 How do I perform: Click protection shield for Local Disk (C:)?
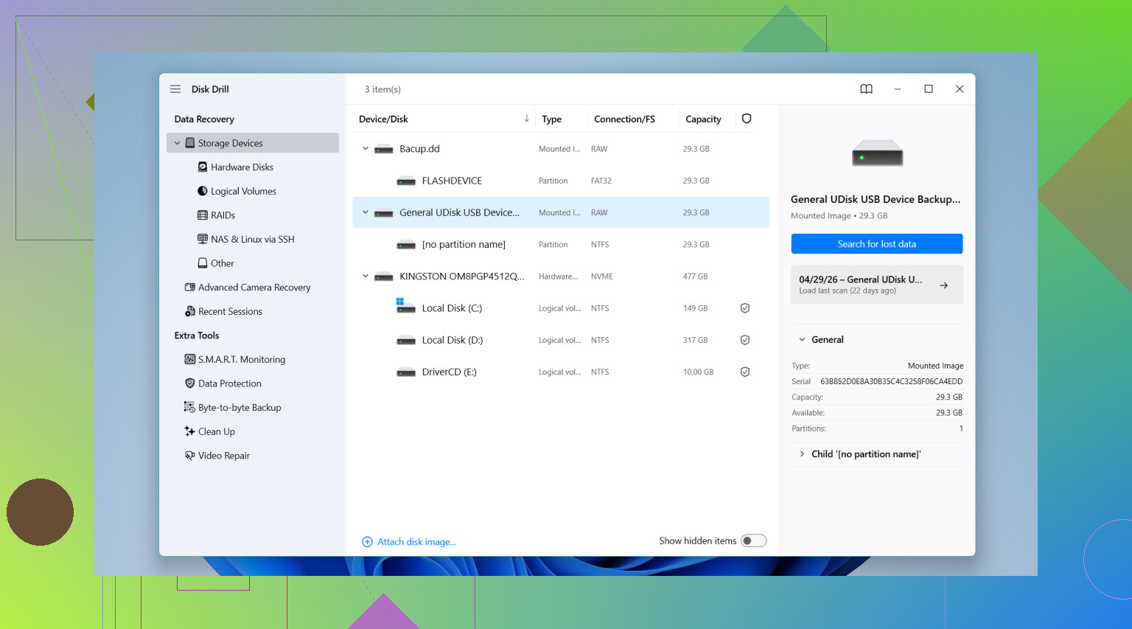(745, 308)
